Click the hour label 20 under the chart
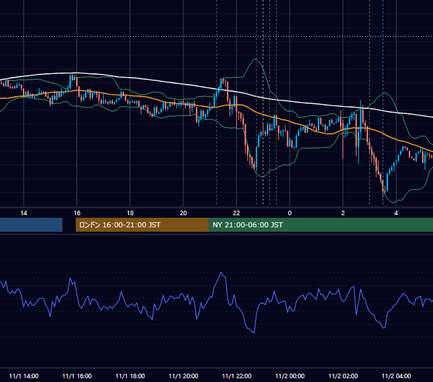The image size is (433, 382). (183, 213)
